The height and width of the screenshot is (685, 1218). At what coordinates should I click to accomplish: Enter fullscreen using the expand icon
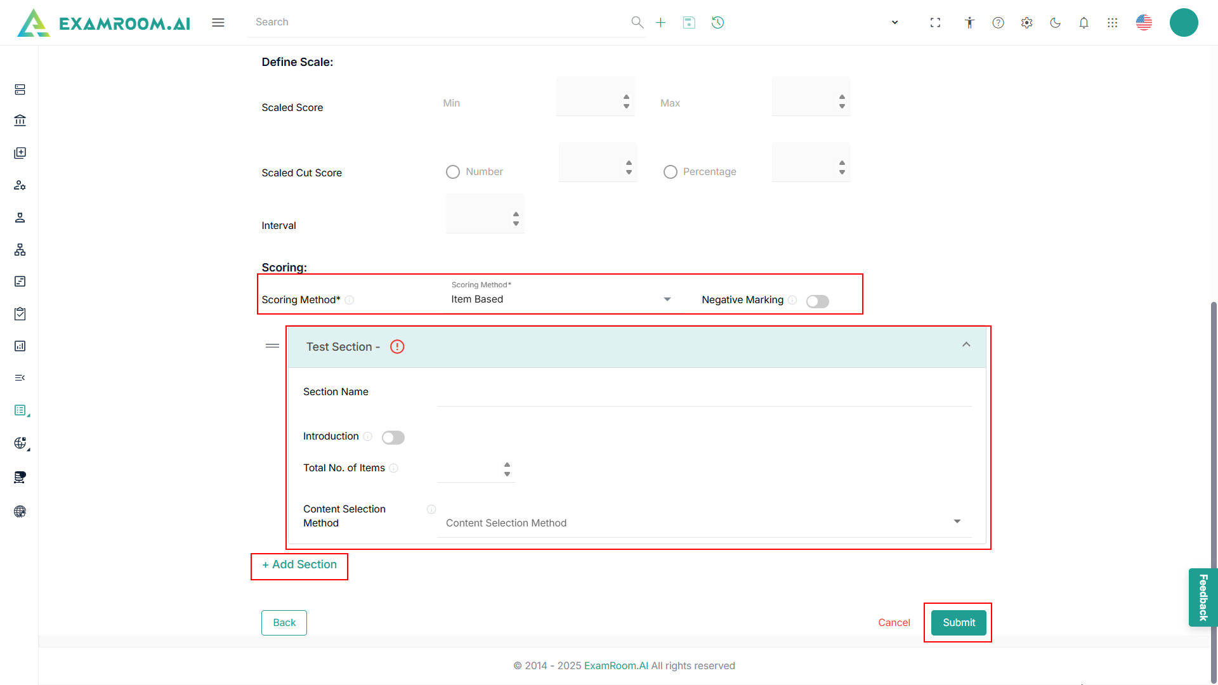tap(935, 23)
